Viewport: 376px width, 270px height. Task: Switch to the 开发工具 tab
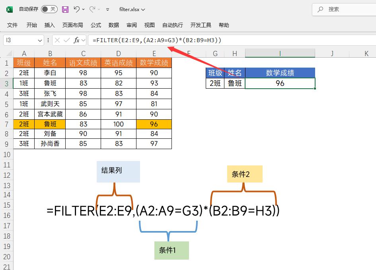click(201, 25)
